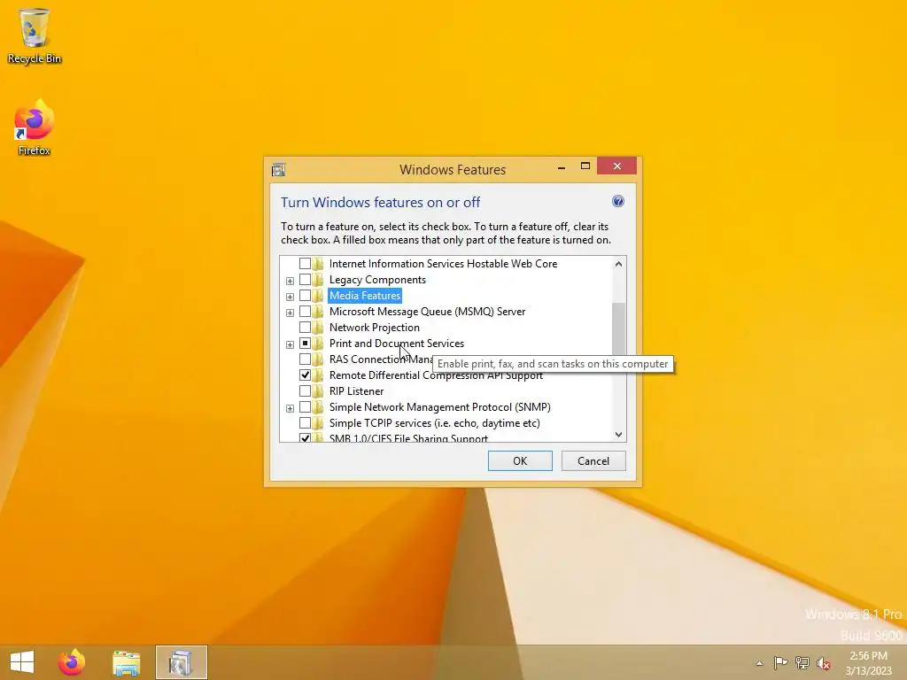Click the MSMQ Server folder icon

318,312
